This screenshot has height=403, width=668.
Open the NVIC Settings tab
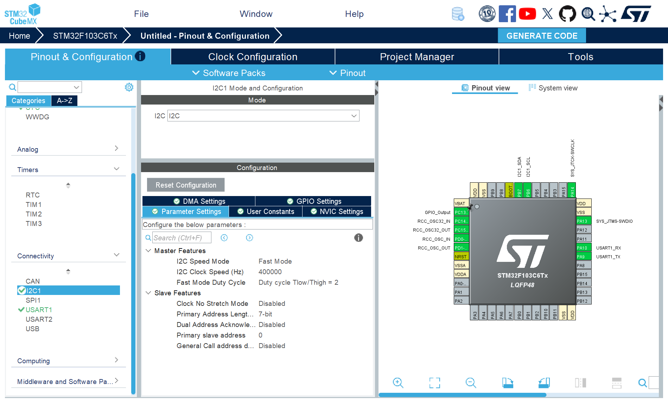(337, 211)
